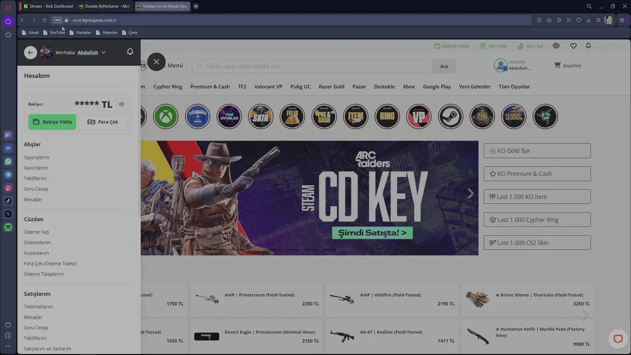Open a new browser tab
This screenshot has height=355, width=631.
point(196,6)
